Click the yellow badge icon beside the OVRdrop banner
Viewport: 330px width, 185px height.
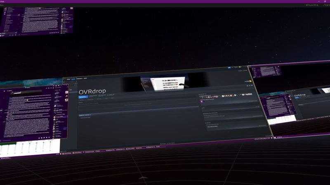point(250,81)
